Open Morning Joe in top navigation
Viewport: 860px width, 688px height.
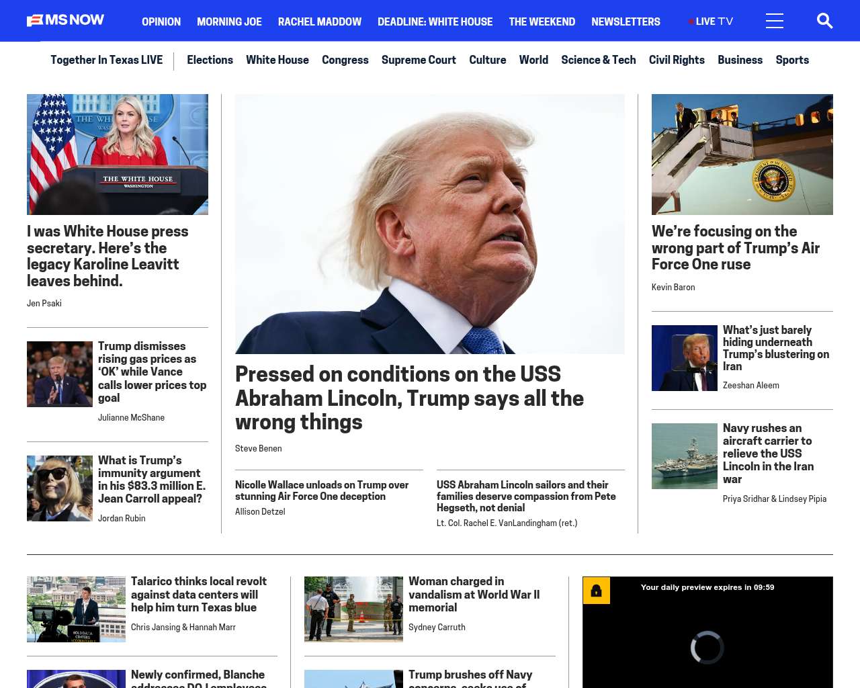point(229,21)
